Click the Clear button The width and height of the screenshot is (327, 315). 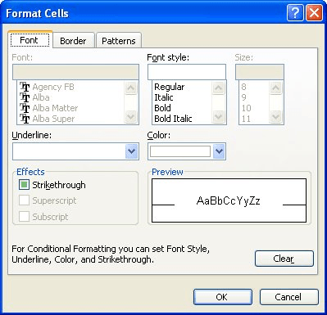pos(284,259)
